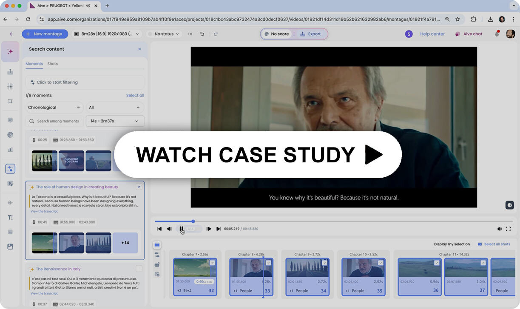Open the audio waveform icon in sidebar
The image size is (520, 309).
coord(10,203)
